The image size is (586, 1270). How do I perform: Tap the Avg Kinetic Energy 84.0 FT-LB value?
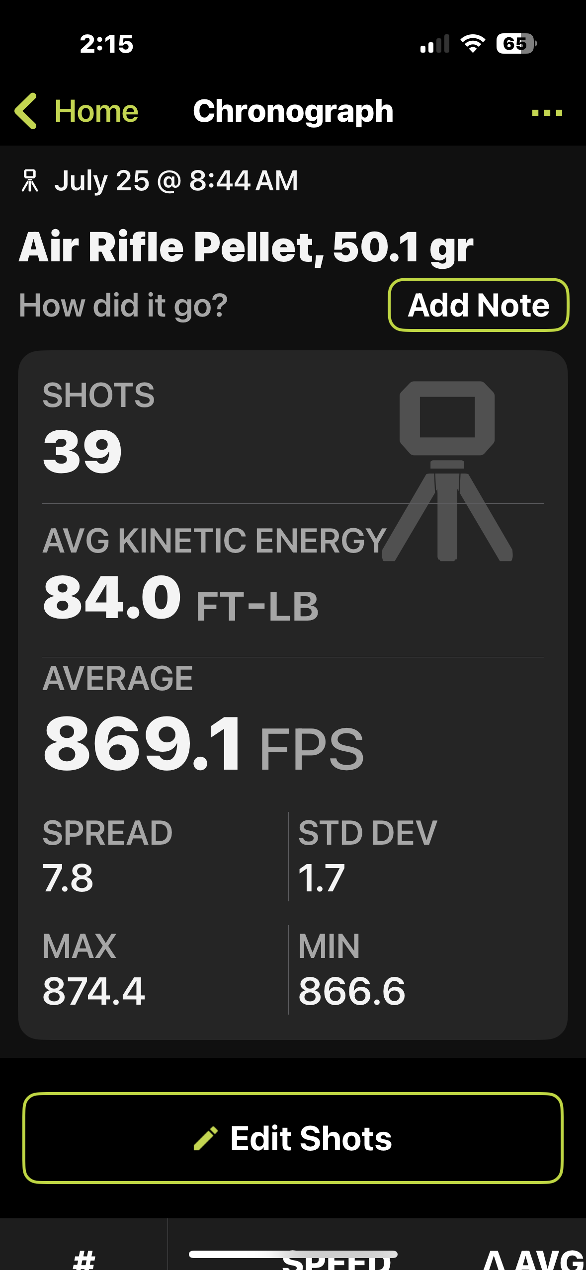point(181,597)
